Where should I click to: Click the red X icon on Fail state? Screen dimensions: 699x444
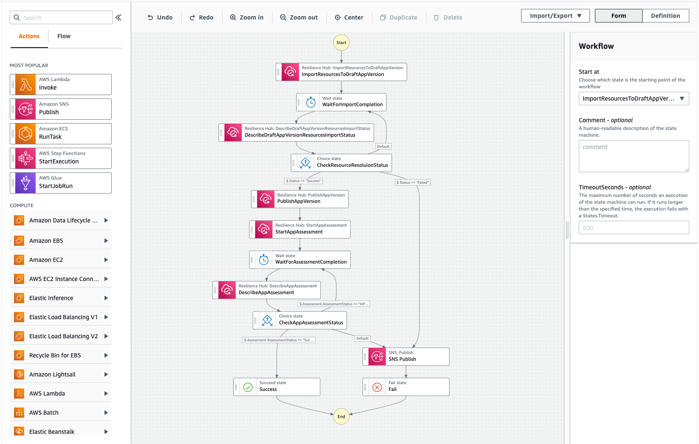coord(377,387)
